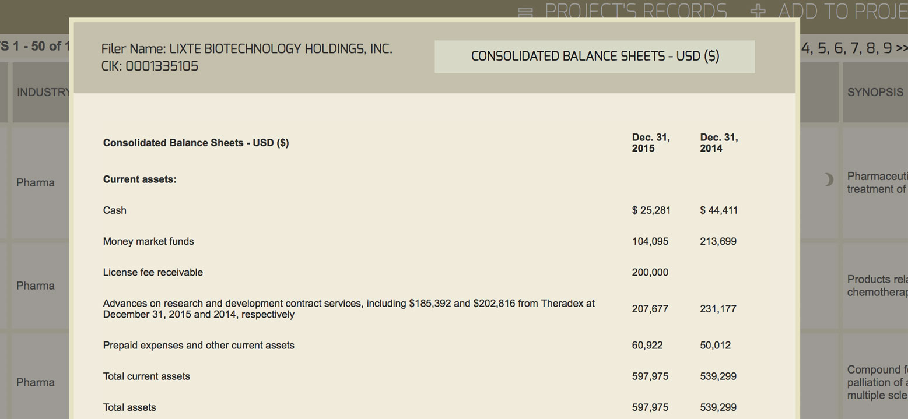Click the Total current assets row label
The image size is (908, 419).
[146, 376]
